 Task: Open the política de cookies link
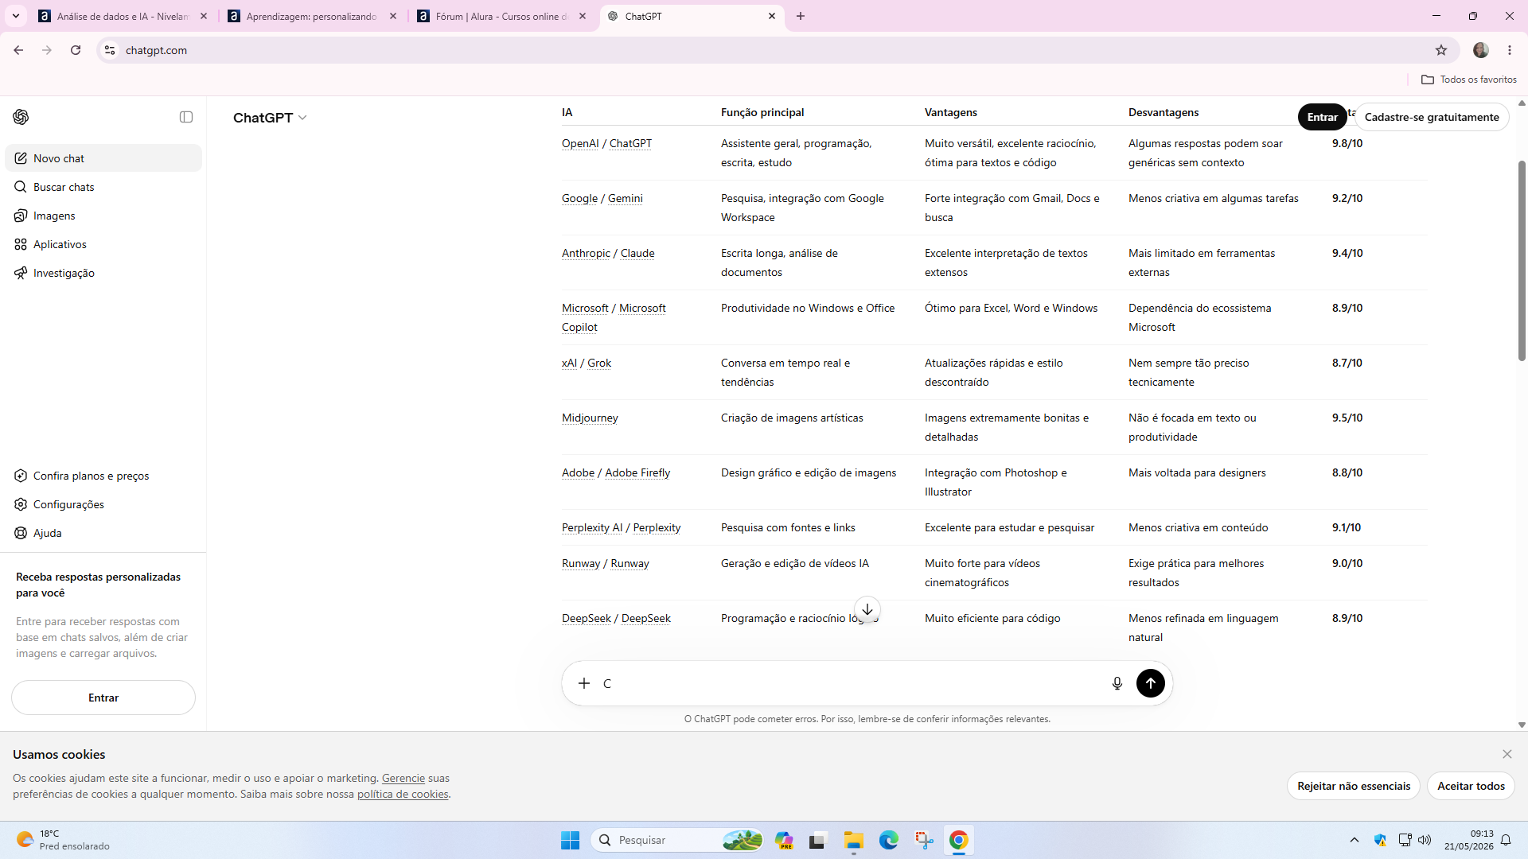(x=403, y=794)
